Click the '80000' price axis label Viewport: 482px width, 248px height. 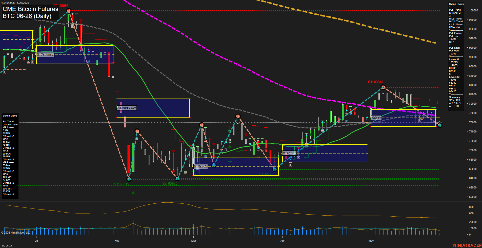point(473,104)
